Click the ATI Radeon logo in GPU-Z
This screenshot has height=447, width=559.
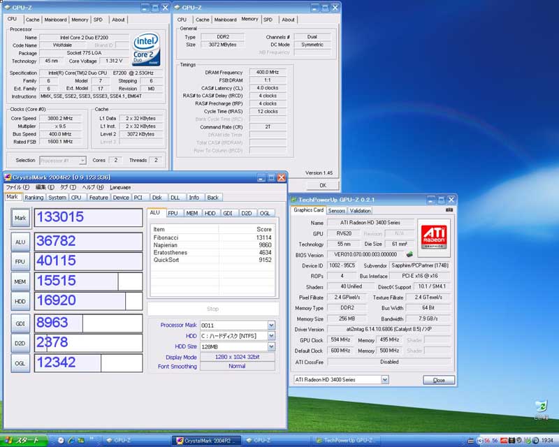[x=434, y=237]
